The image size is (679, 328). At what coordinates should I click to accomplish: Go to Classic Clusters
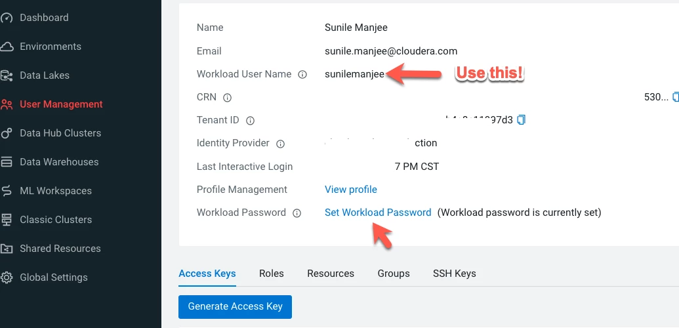coord(56,220)
